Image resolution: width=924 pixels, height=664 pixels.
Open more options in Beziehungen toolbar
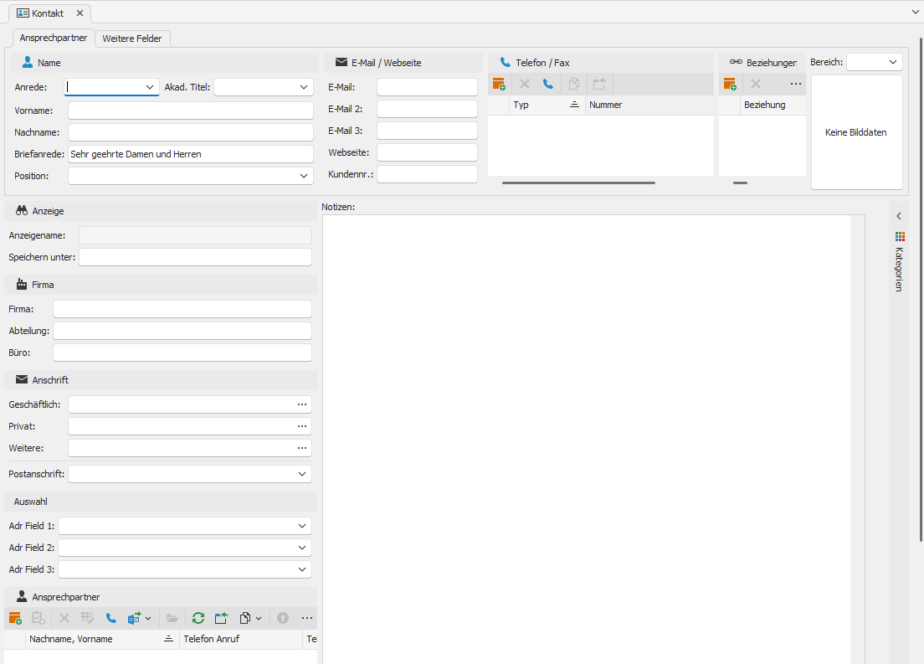tap(795, 85)
